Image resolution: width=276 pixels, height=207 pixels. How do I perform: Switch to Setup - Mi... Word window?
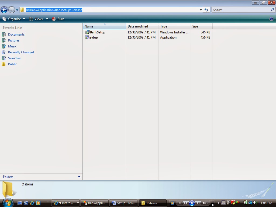(124, 203)
